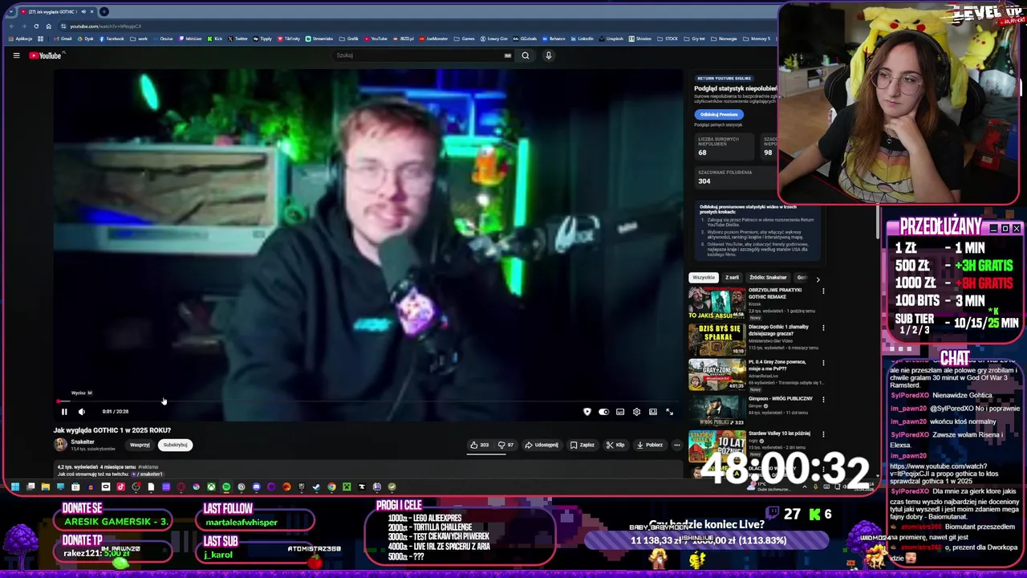The width and height of the screenshot is (1027, 578).
Task: Click Odblokuj Premium in Return YouTube Dislike panel
Action: pos(719,114)
